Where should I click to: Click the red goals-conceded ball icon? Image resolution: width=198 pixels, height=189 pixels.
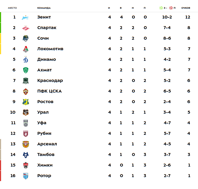coord(171,8)
